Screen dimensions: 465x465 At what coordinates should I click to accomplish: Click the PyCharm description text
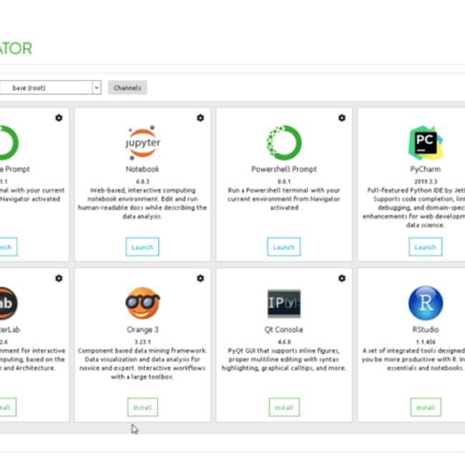pyautogui.click(x=414, y=207)
